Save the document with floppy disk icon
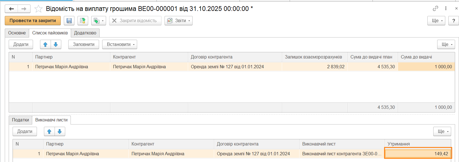 coord(69,21)
